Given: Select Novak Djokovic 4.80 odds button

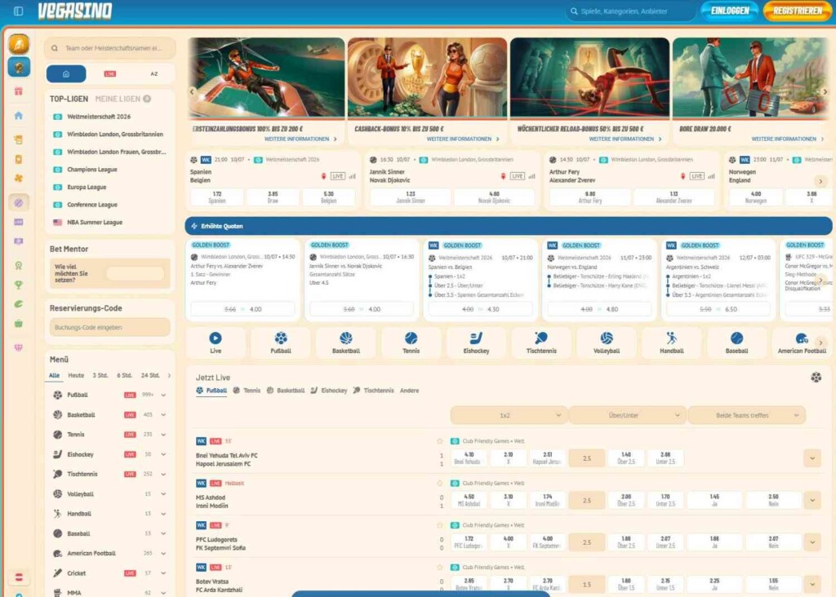Looking at the screenshot, I should coord(494,197).
